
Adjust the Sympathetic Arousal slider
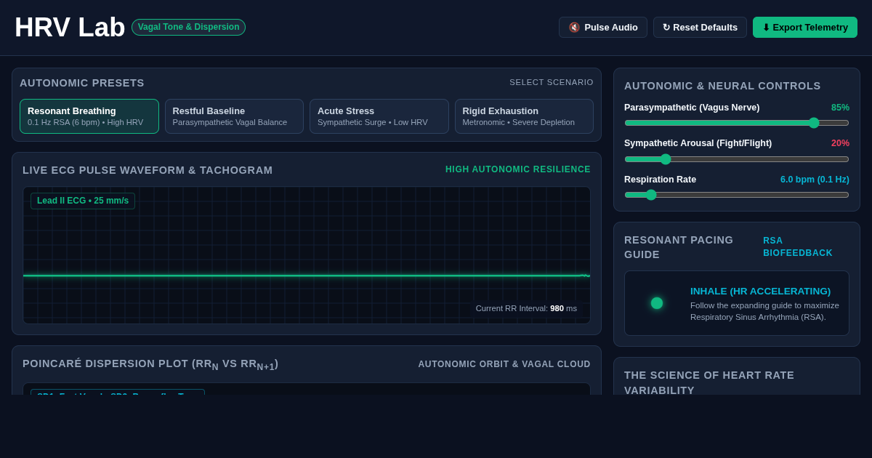(x=737, y=159)
